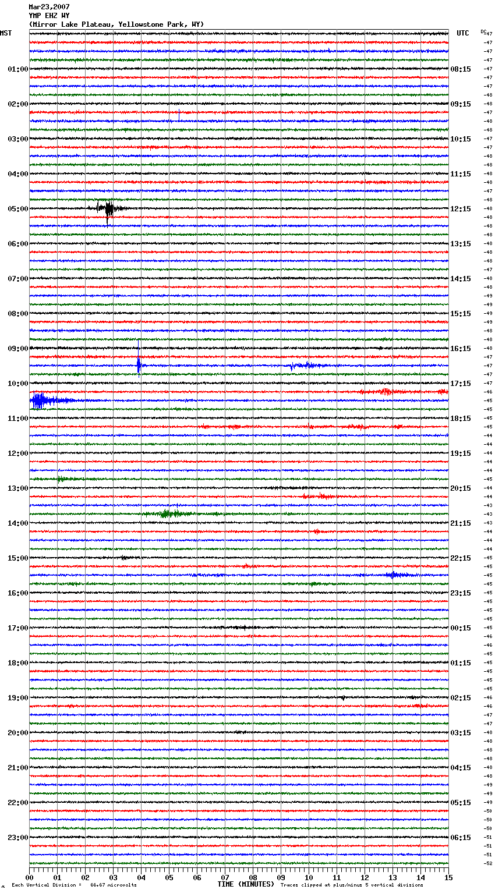Click the DC column header
This screenshot has height=893, width=495.
[483, 31]
